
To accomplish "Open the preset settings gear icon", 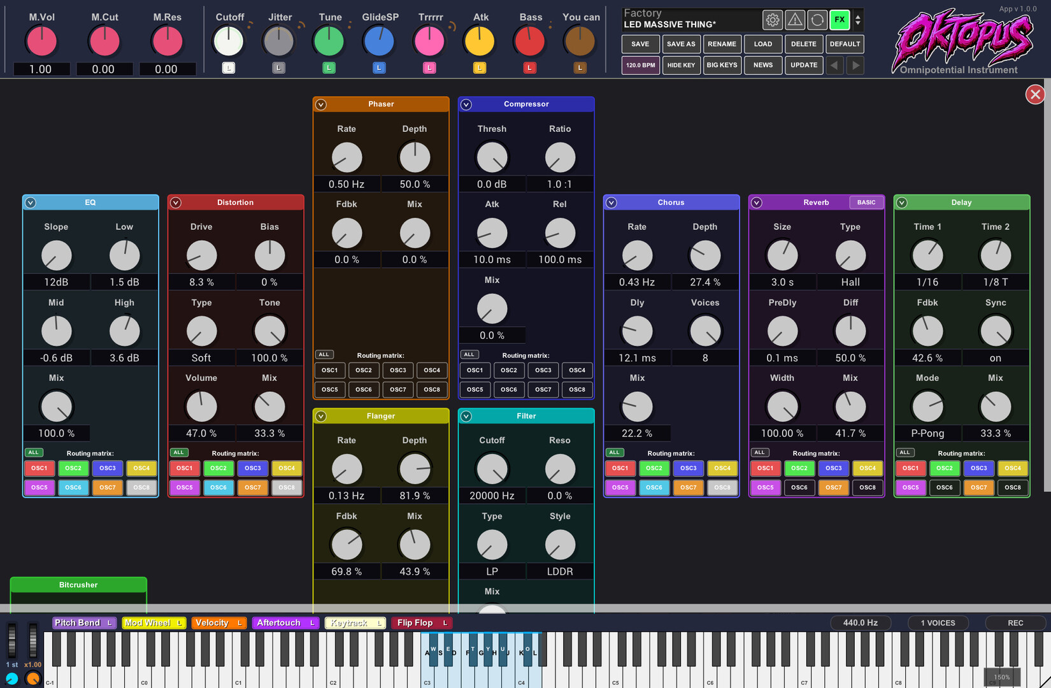I will (772, 20).
